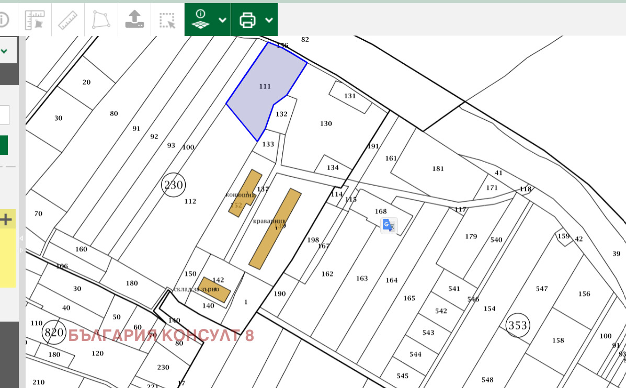Click the circled quarter number 230

point(174,185)
